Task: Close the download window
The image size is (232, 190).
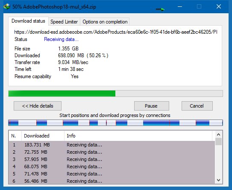Action: point(219,6)
